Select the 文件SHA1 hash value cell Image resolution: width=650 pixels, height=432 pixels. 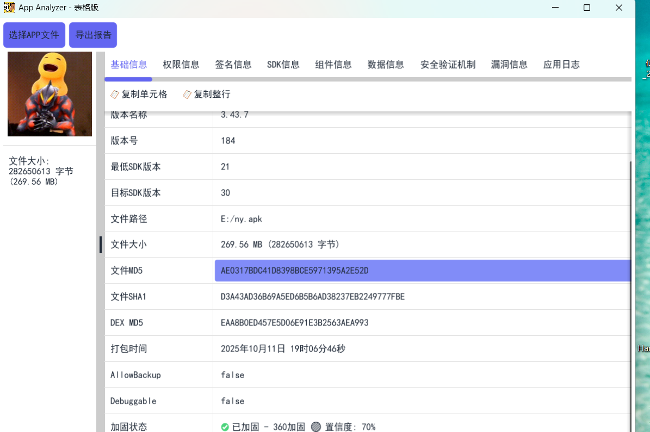click(422, 297)
